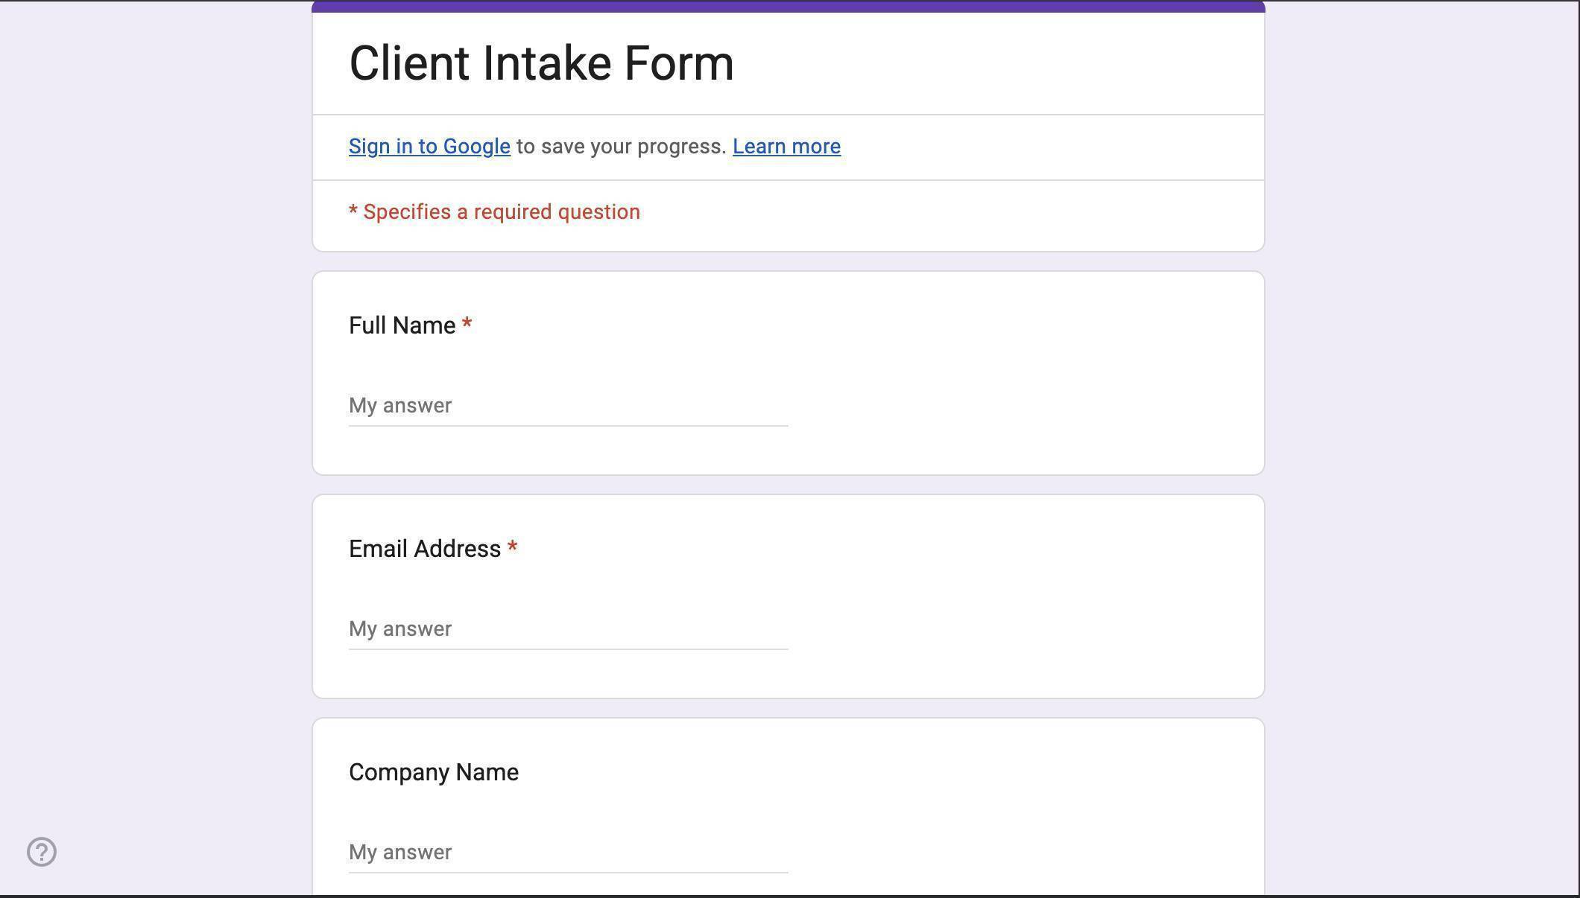Click the purple header banner

click(x=788, y=5)
